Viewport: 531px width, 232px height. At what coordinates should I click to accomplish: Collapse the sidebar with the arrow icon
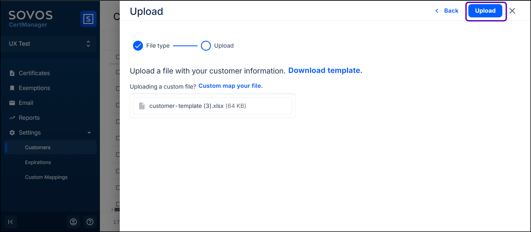tap(10, 222)
